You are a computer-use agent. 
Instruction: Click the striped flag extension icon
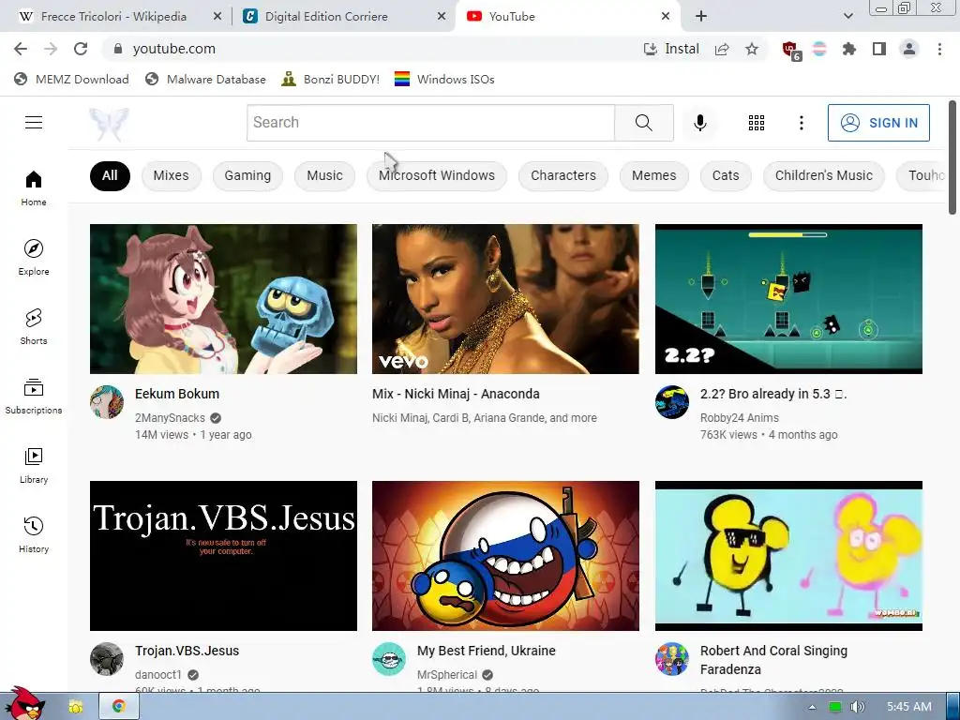(819, 49)
